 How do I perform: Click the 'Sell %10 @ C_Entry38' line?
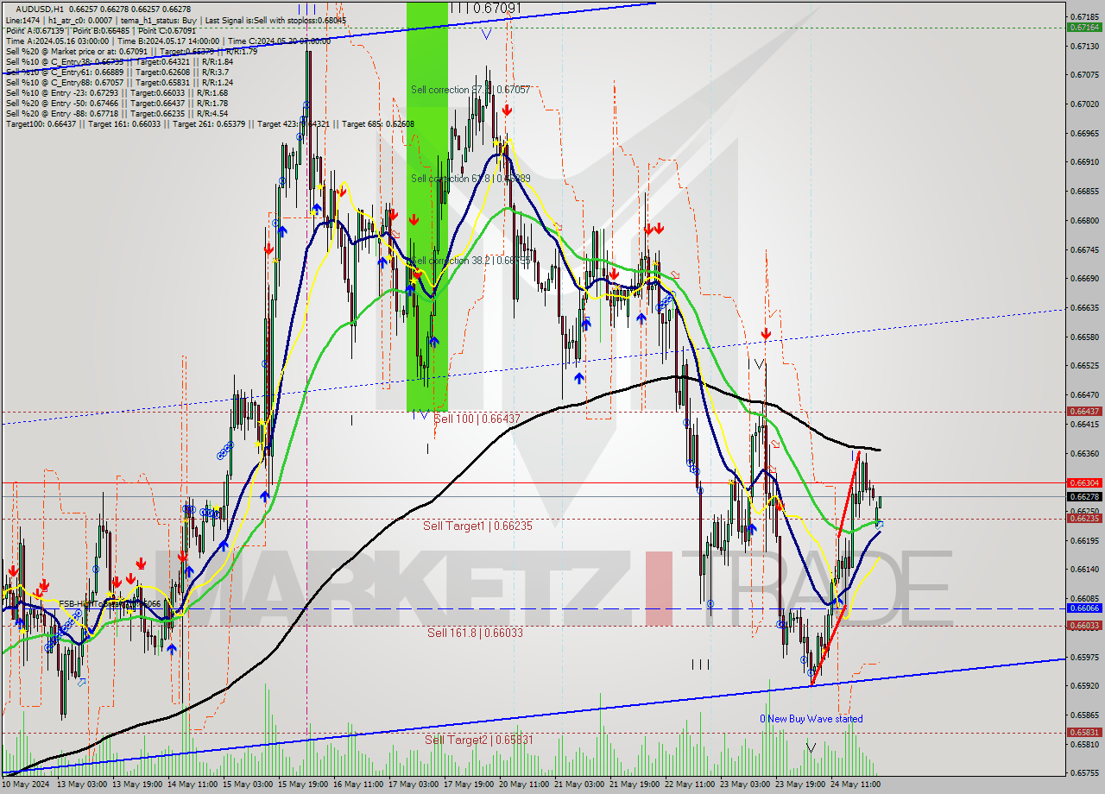pos(119,61)
